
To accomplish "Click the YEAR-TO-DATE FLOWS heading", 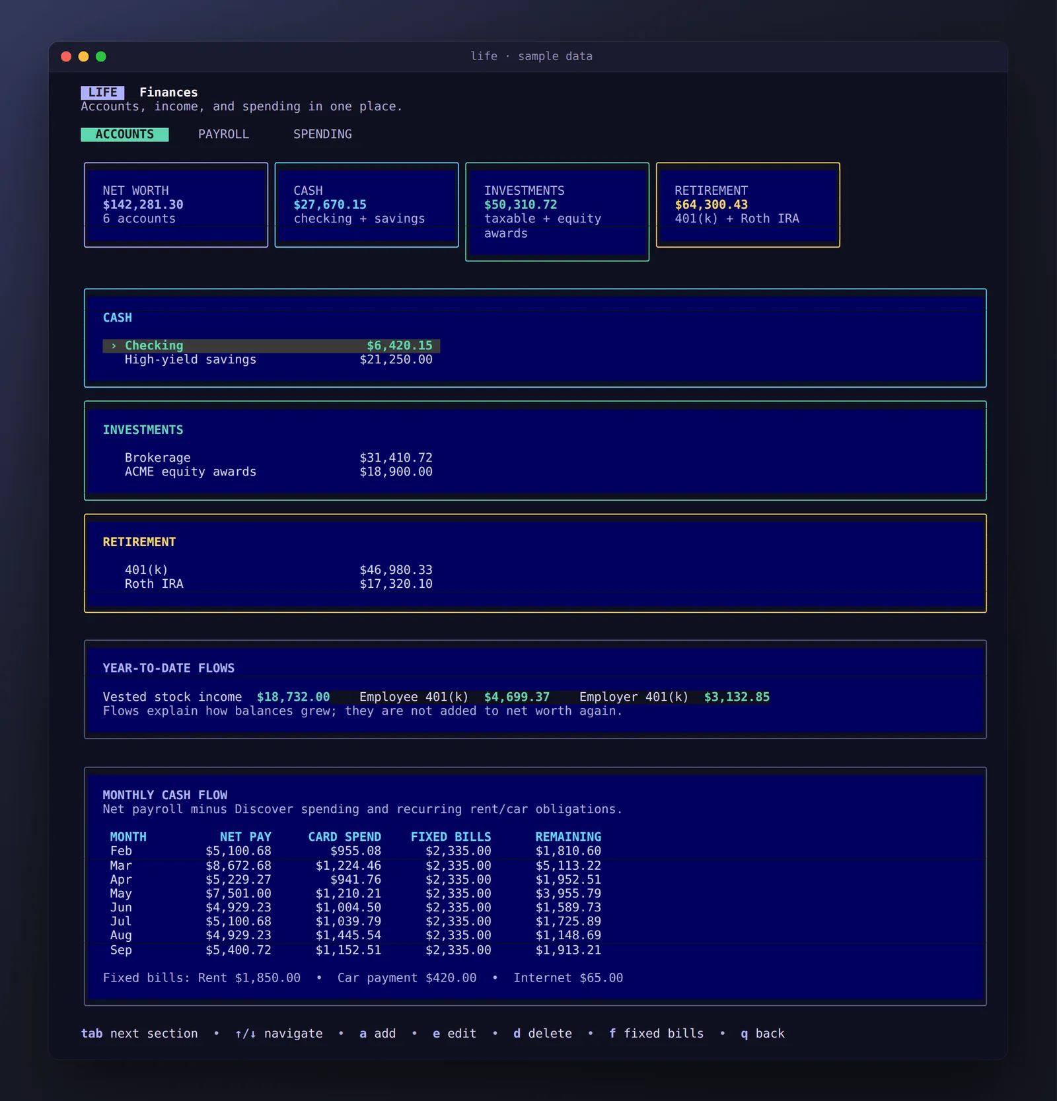I will [168, 668].
